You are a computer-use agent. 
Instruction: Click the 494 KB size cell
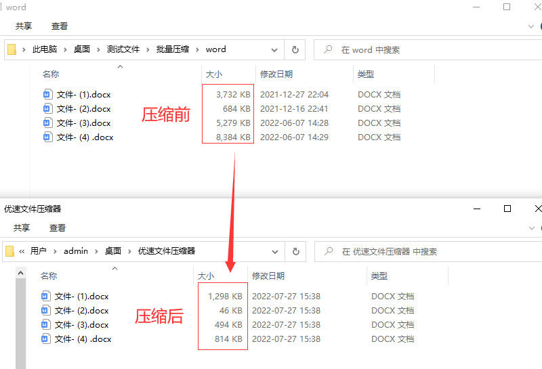[x=228, y=324]
